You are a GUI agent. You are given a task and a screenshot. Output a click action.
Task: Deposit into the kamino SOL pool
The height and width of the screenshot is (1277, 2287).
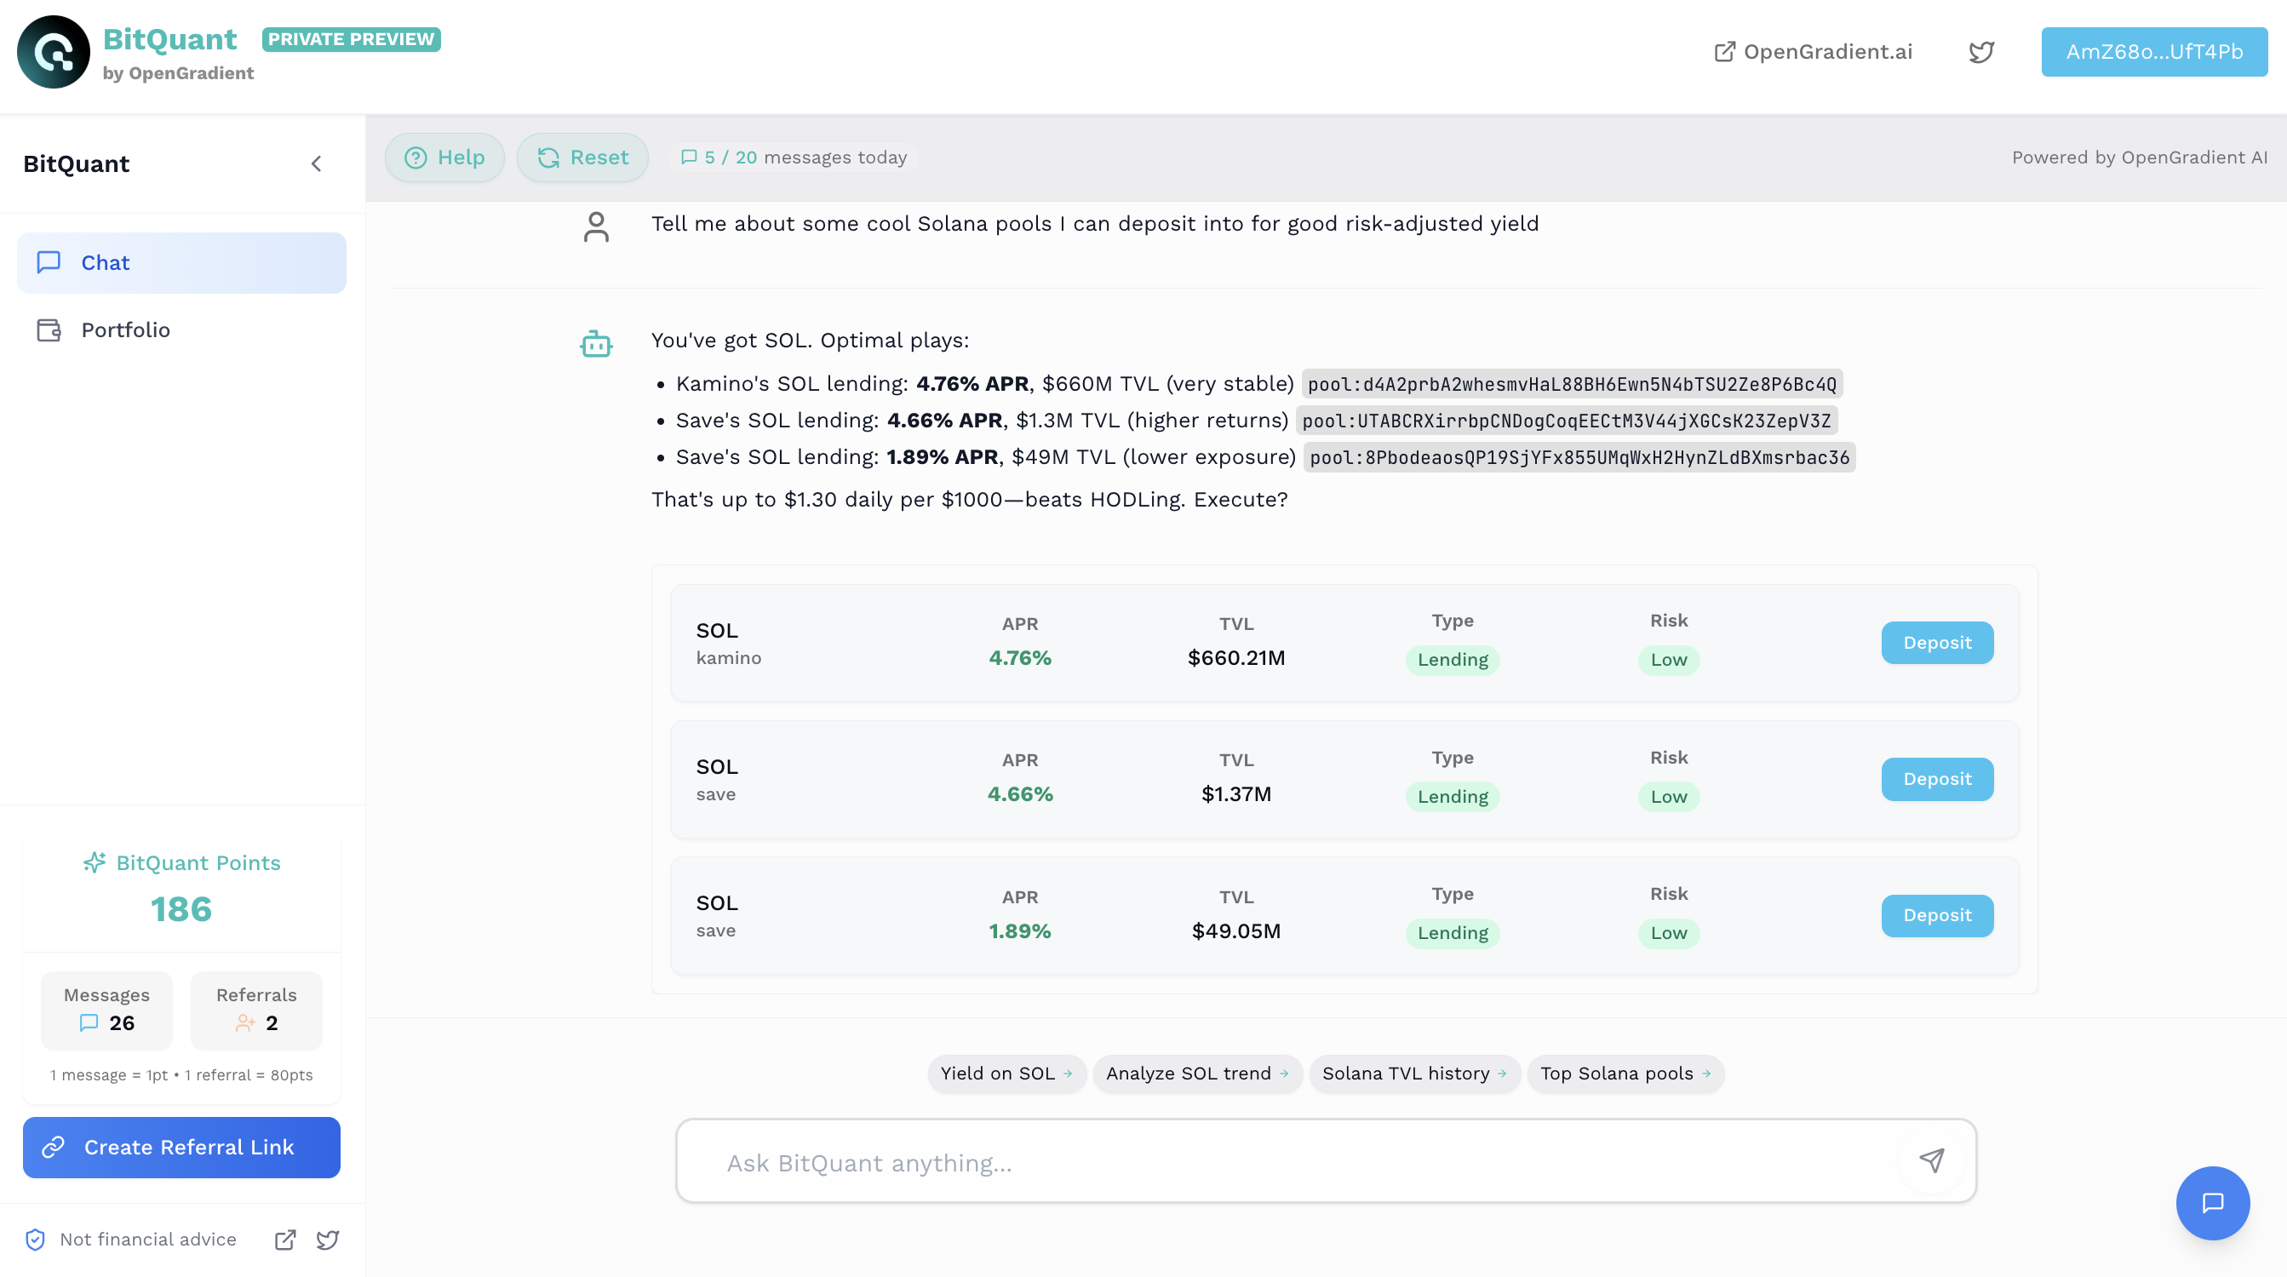[1936, 643]
